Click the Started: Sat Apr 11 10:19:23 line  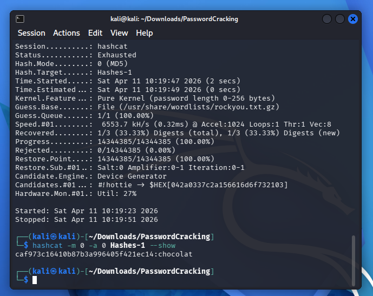pyautogui.click(x=87, y=211)
